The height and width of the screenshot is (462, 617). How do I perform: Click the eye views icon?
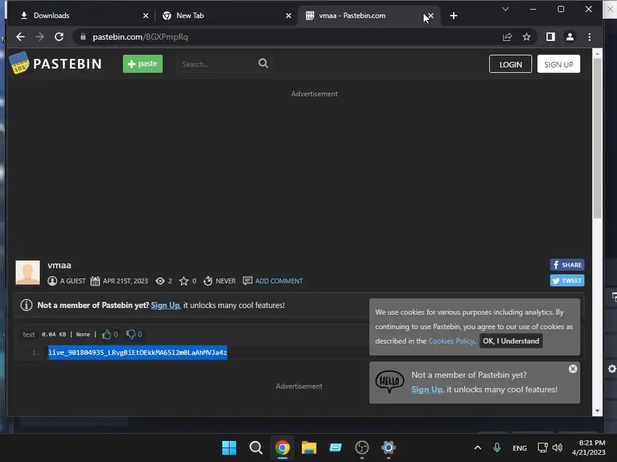(160, 281)
